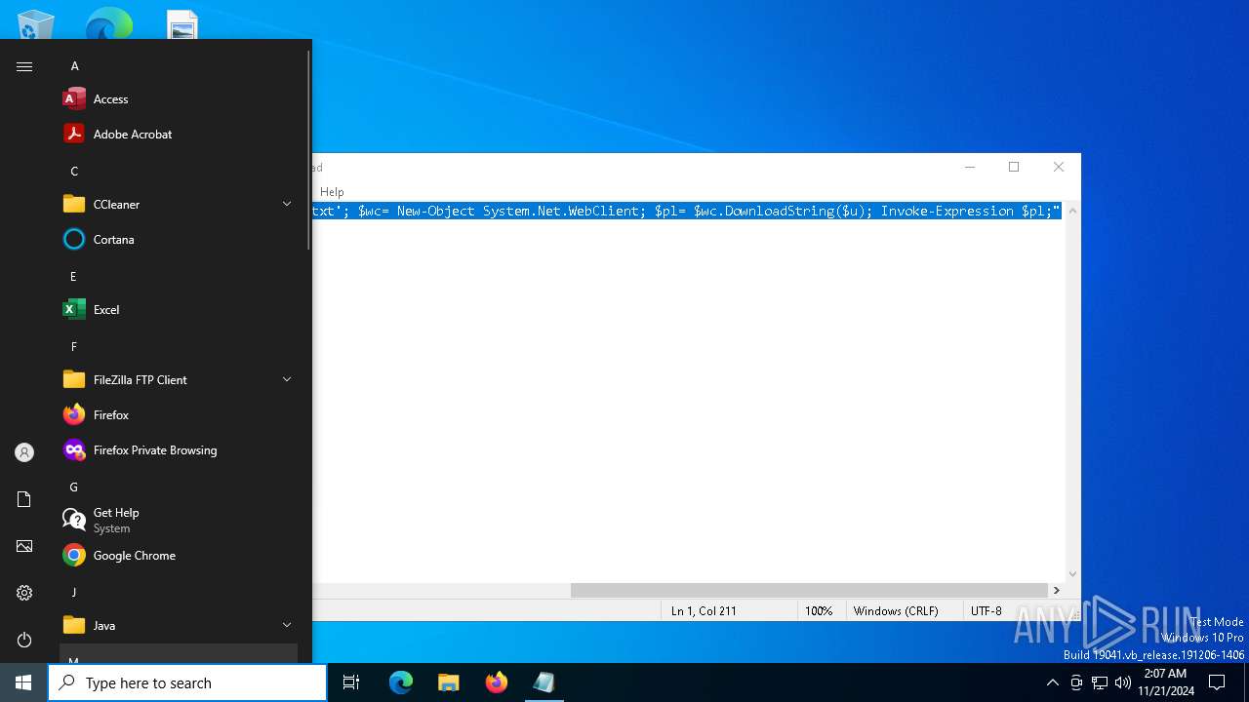The image size is (1249, 702).
Task: Open the CCleaner folder entry
Action: click(178, 204)
